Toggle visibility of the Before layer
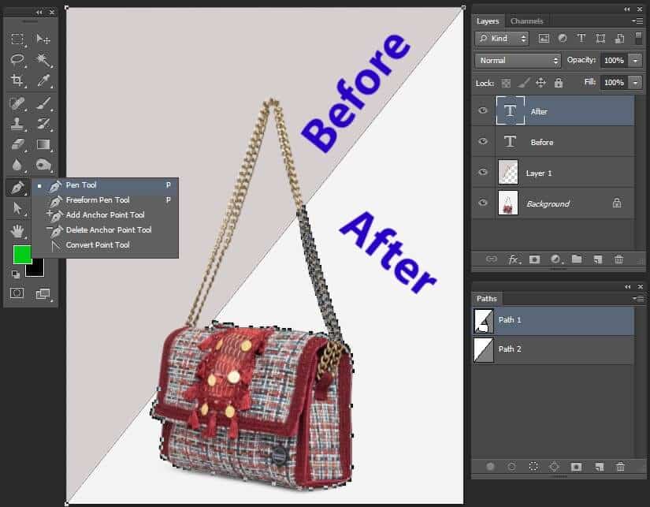This screenshot has width=650, height=507. [x=483, y=142]
